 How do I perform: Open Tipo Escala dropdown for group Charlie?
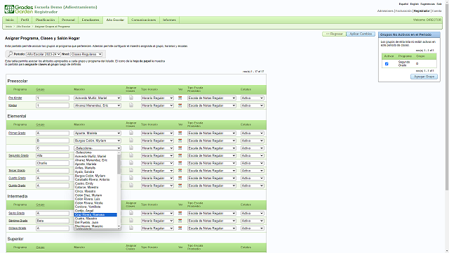pos(212,163)
